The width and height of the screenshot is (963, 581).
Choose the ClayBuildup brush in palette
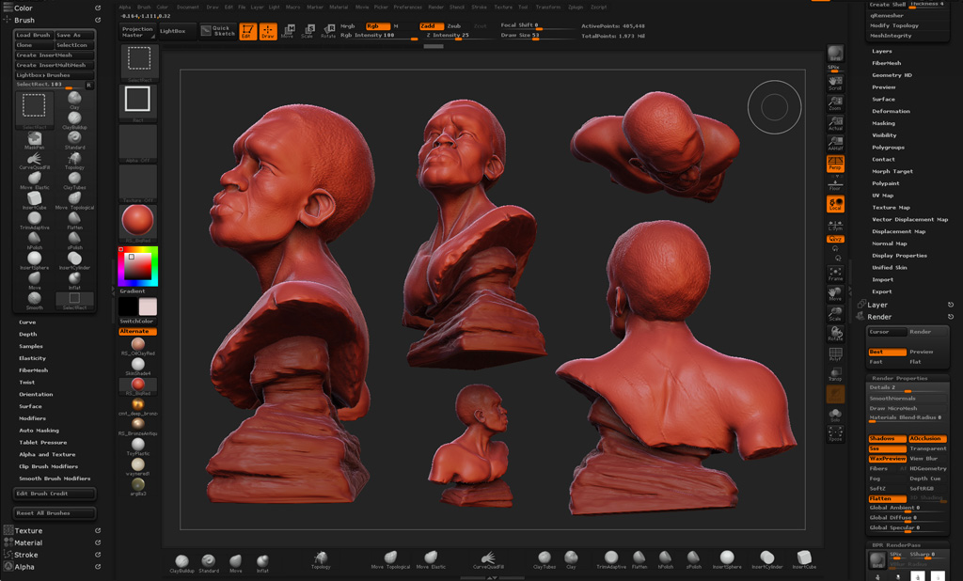coord(74,118)
